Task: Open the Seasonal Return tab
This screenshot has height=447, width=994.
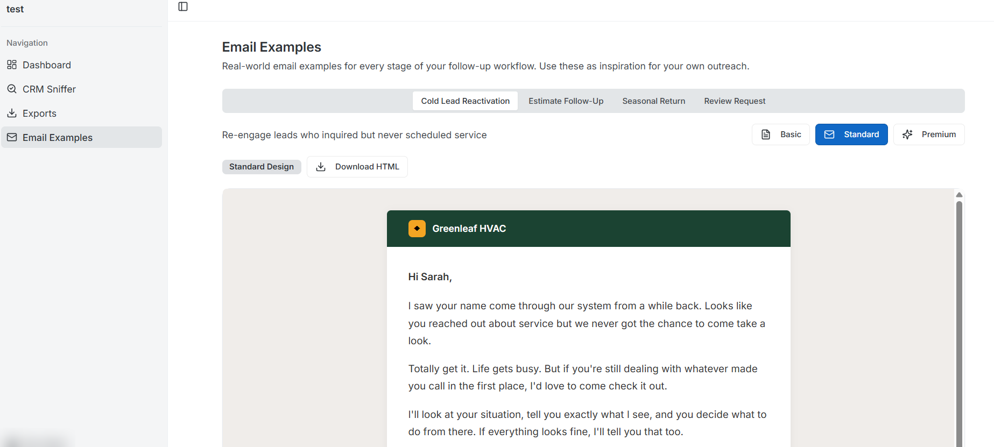Action: pyautogui.click(x=653, y=101)
